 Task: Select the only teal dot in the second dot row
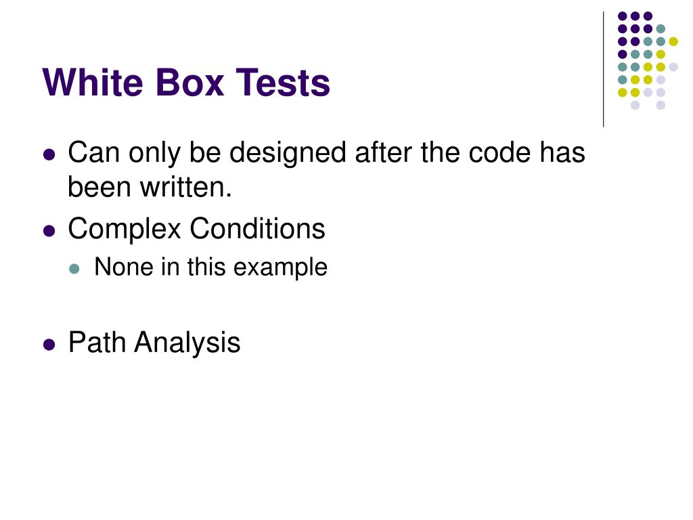click(661, 29)
